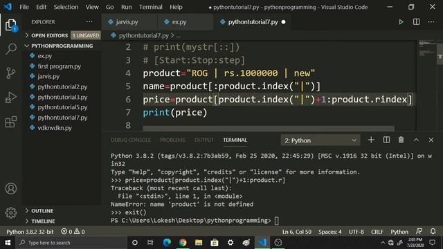The width and height of the screenshot is (443, 249).
Task: Open the Run and Debug view
Action: click(x=11, y=98)
